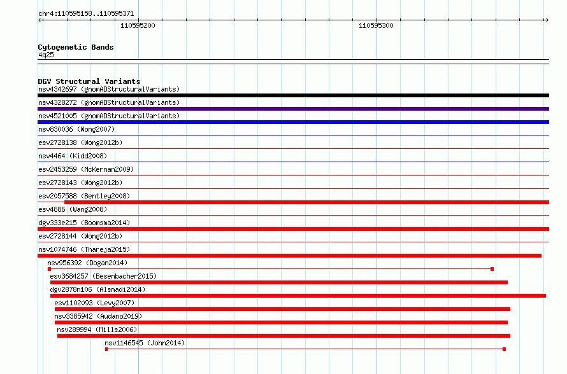
Task: Open nsv289994 (Mills2006) variant
Action: [x=97, y=329]
